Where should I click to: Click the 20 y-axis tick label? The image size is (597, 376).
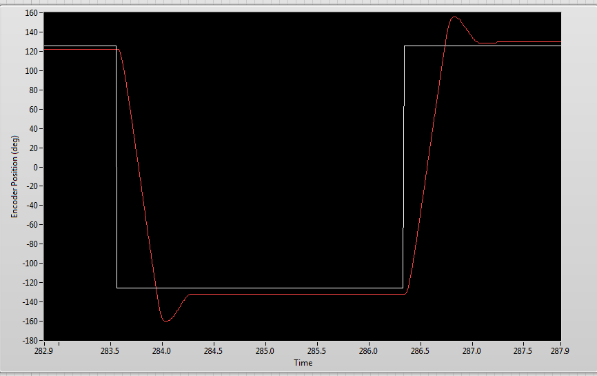coord(33,148)
